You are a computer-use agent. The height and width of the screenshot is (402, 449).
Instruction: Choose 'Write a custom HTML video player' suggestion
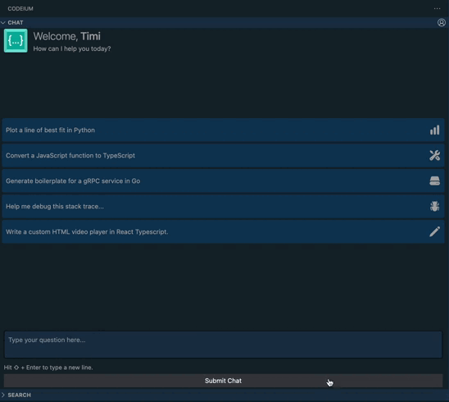coord(223,231)
